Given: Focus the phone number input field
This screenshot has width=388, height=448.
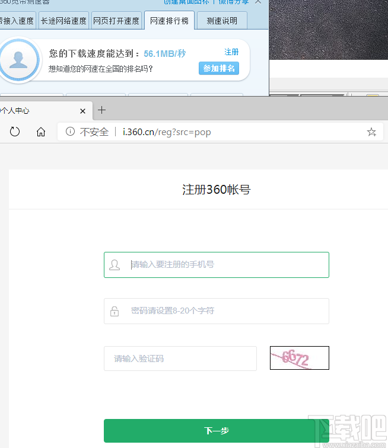Looking at the screenshot, I should click(217, 265).
